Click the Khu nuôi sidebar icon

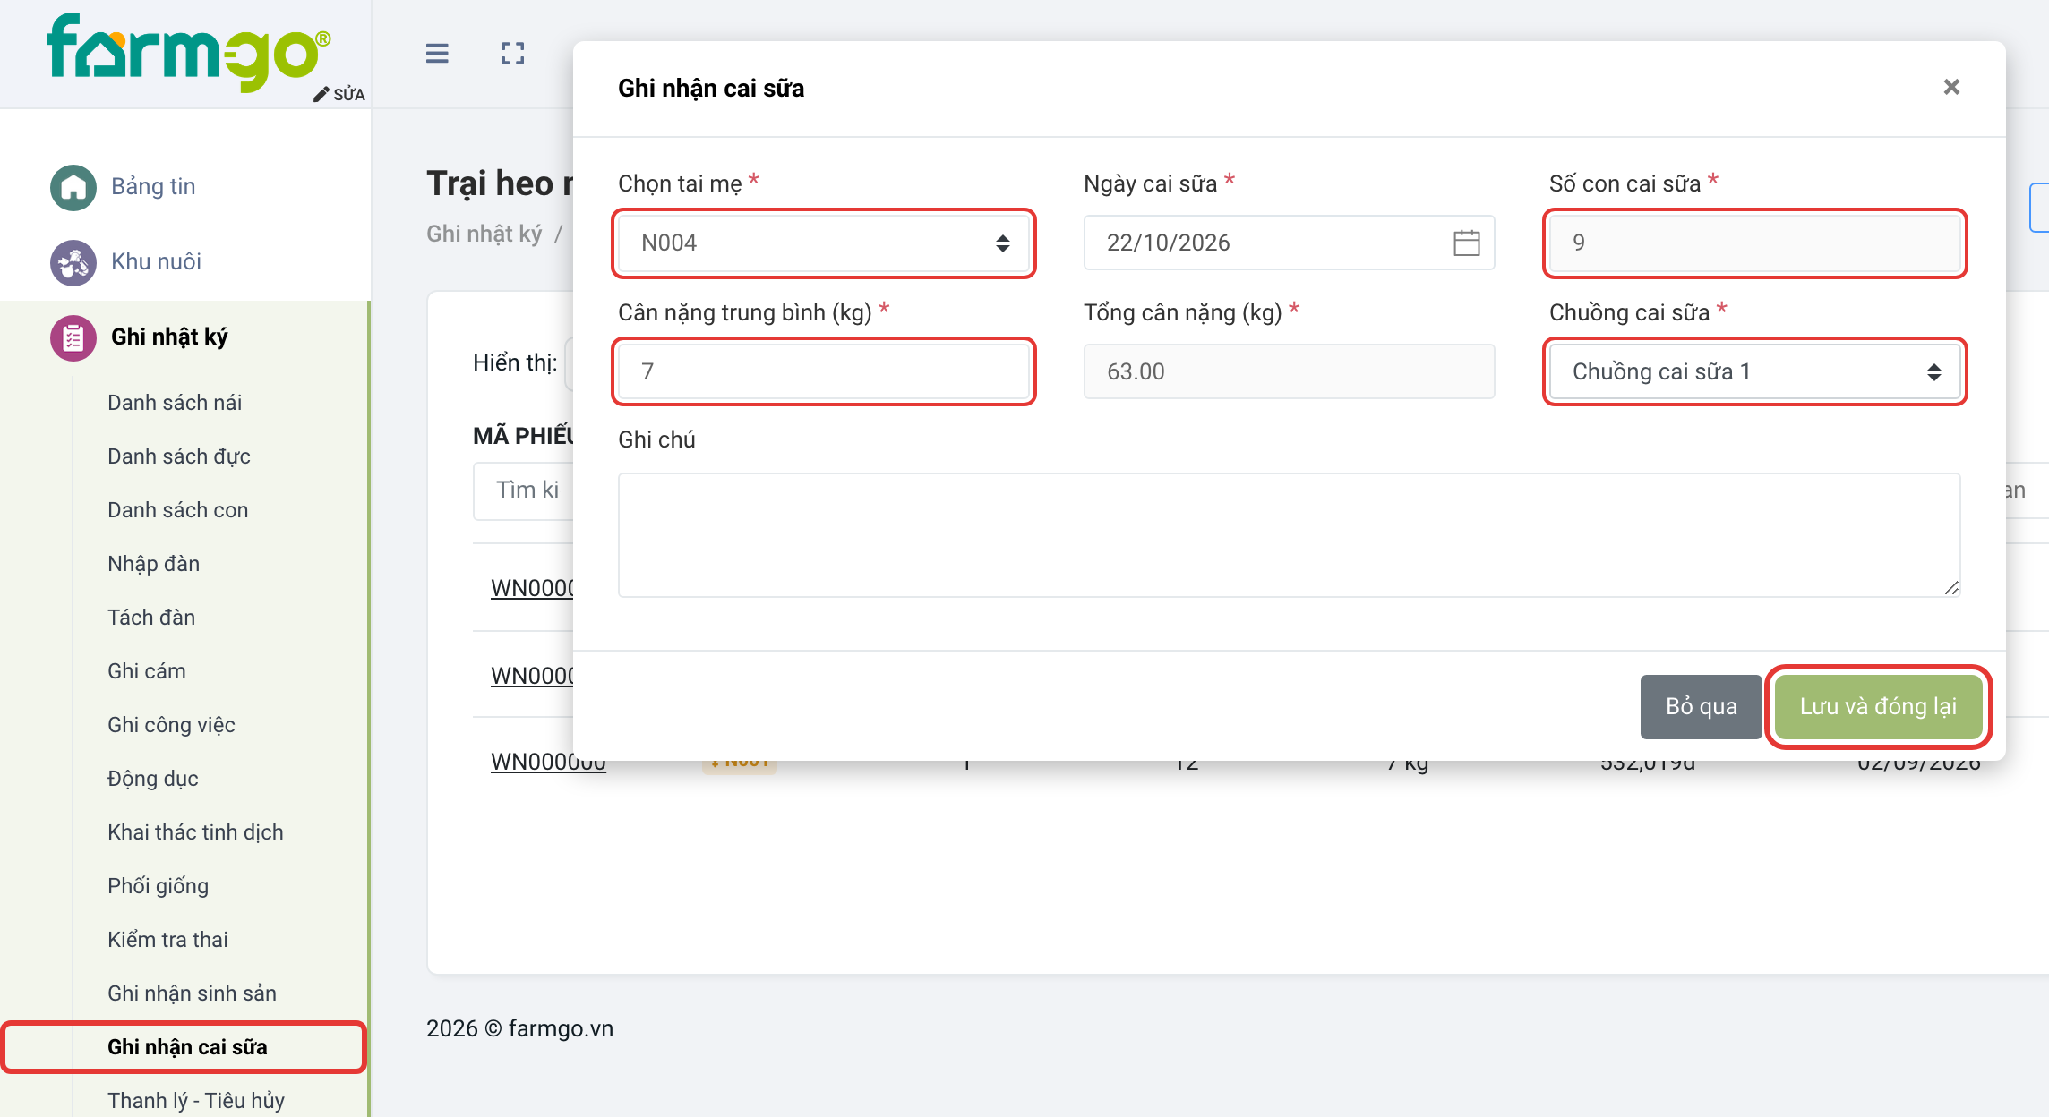point(73,262)
